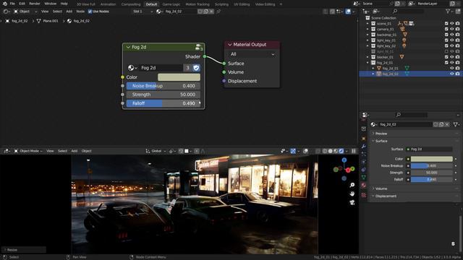Image resolution: width=463 pixels, height=260 pixels.
Task: Open the Modifier properties wrench tab
Action: [364, 147]
